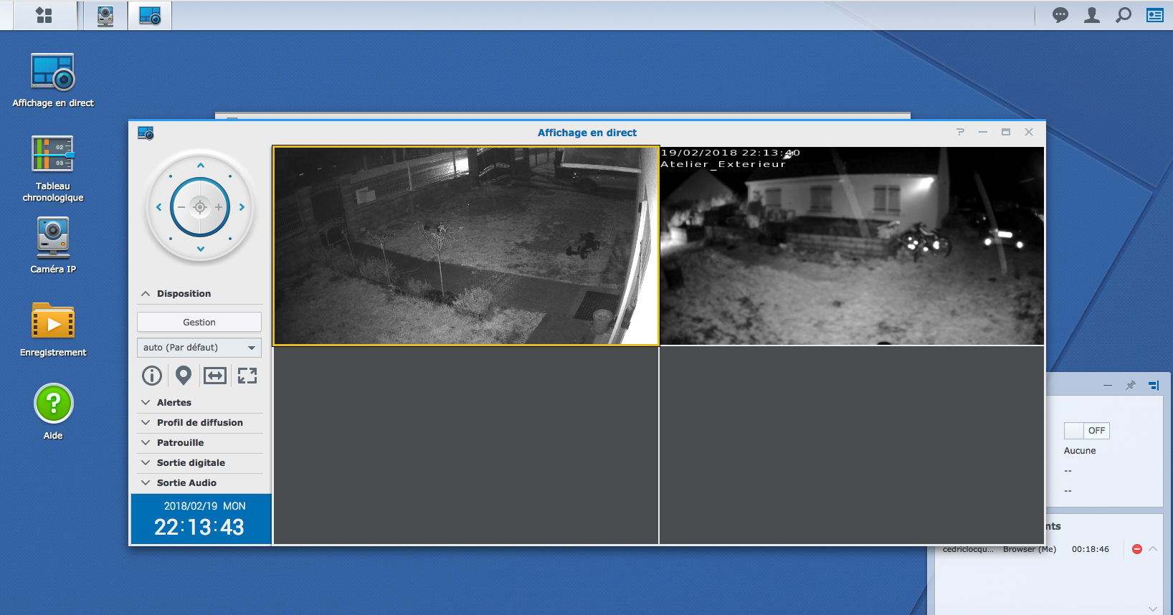The image size is (1173, 615).
Task: Open help question mark in window title
Action: (x=960, y=132)
